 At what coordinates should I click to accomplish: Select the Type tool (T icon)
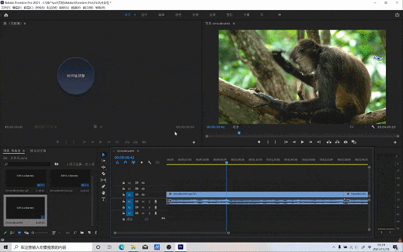pos(104,199)
